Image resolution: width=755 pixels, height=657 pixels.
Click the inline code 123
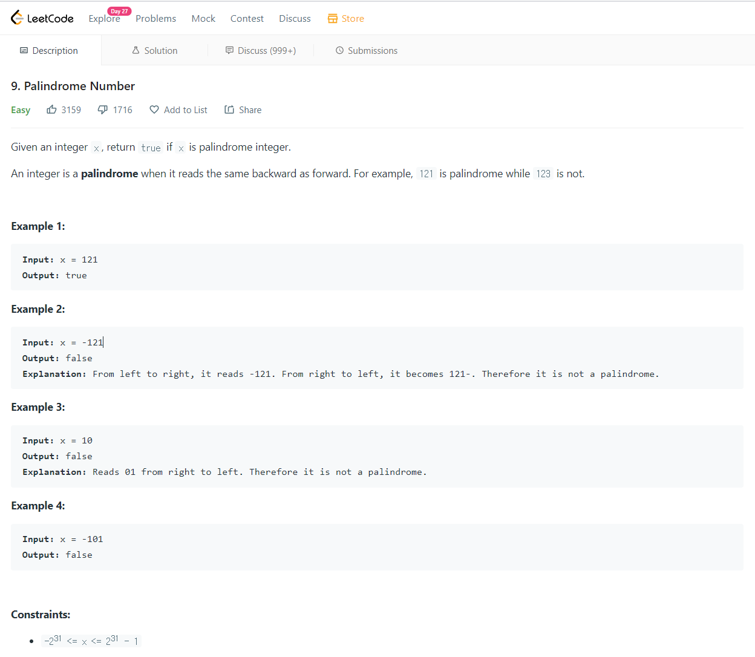click(543, 174)
